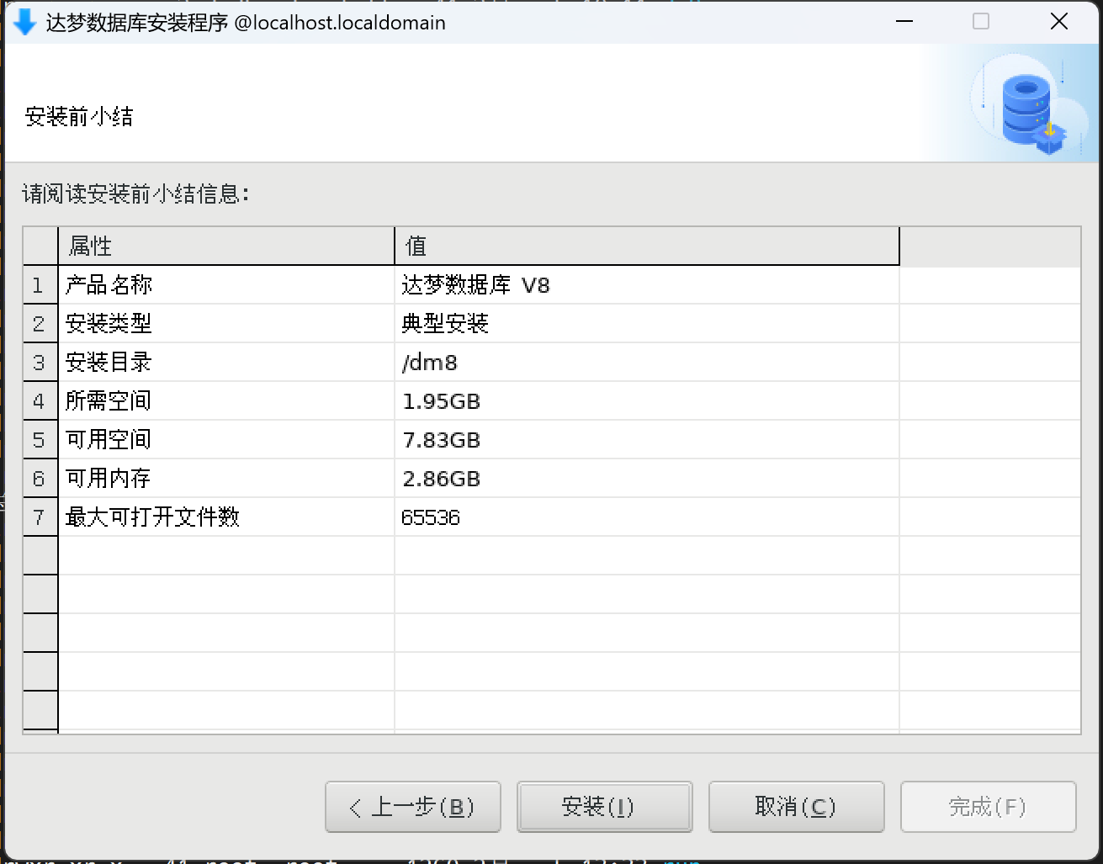Select the 65536 value cell
This screenshot has width=1103, height=864.
[647, 517]
